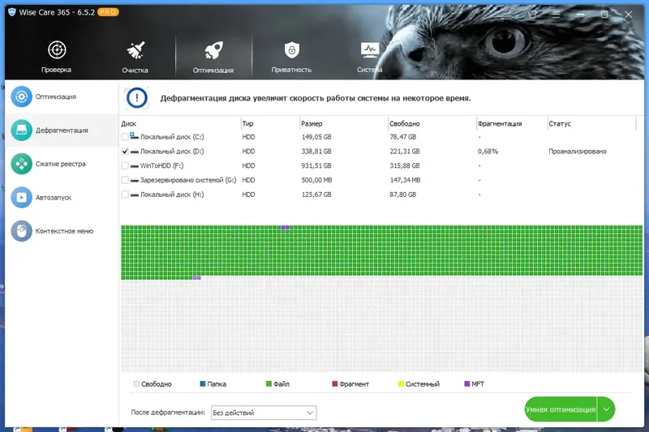Open the Очистка broom icon

pos(135,50)
